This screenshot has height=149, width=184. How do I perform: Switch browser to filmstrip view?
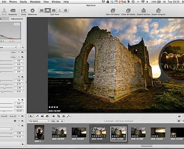(x=54, y=121)
